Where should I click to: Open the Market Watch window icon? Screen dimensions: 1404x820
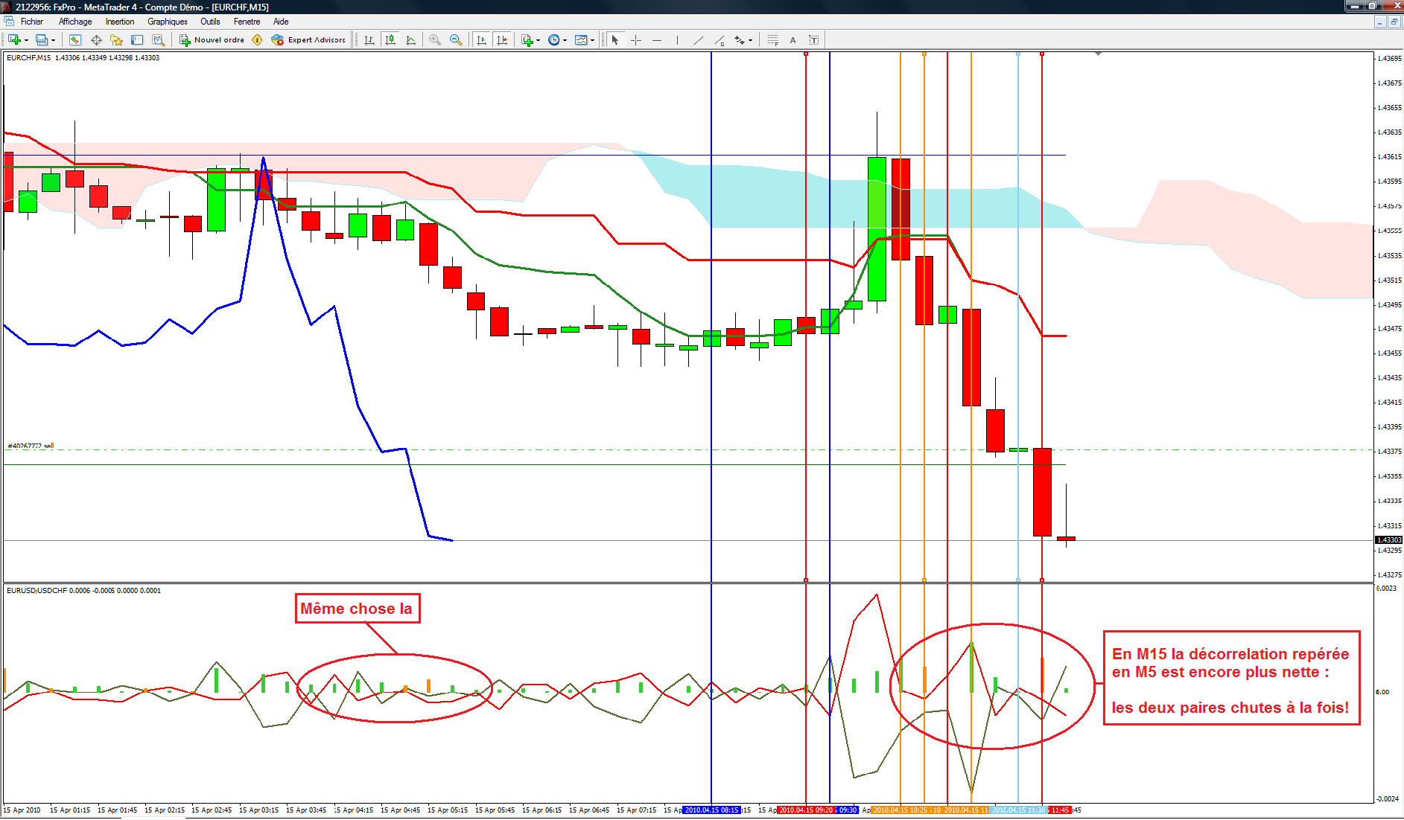click(x=75, y=40)
